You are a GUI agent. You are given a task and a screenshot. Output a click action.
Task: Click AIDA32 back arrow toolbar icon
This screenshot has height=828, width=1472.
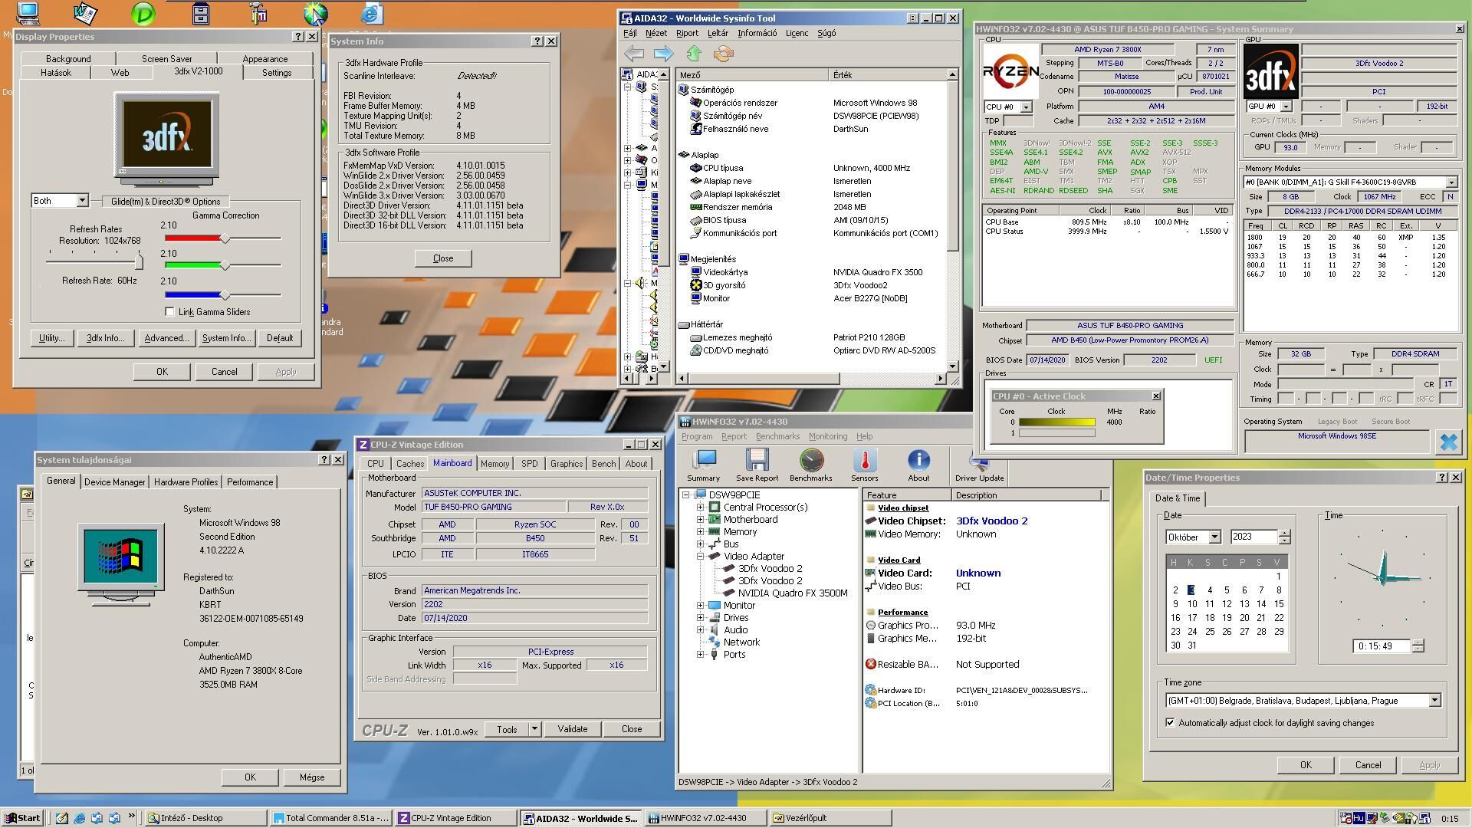pyautogui.click(x=633, y=54)
